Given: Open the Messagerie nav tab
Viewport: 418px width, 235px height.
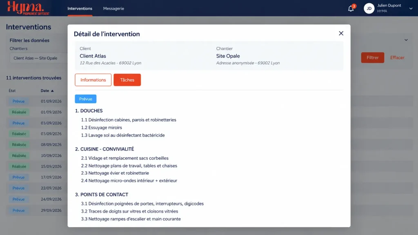Looking at the screenshot, I should (x=113, y=9).
